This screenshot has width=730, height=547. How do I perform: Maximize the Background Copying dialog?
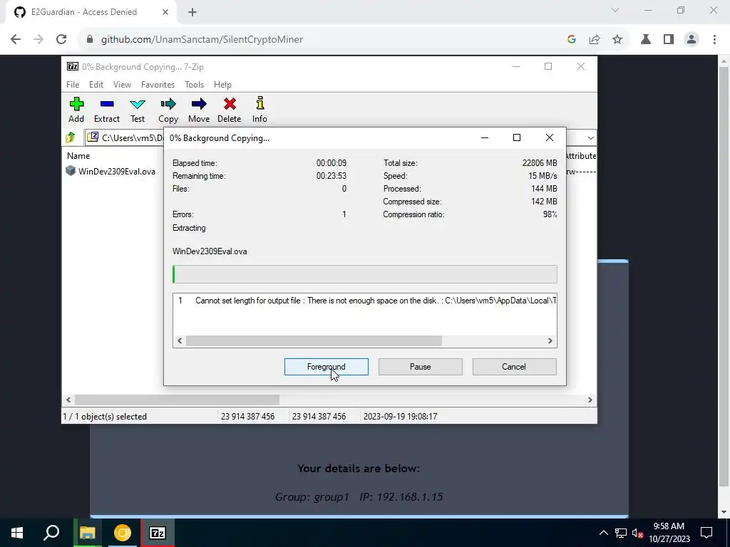[x=517, y=137]
